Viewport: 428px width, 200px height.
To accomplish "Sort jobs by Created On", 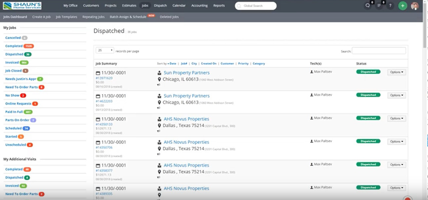I will [x=209, y=64].
